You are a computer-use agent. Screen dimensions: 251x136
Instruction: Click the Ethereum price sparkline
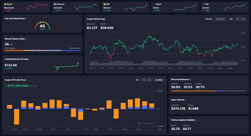(86, 7)
